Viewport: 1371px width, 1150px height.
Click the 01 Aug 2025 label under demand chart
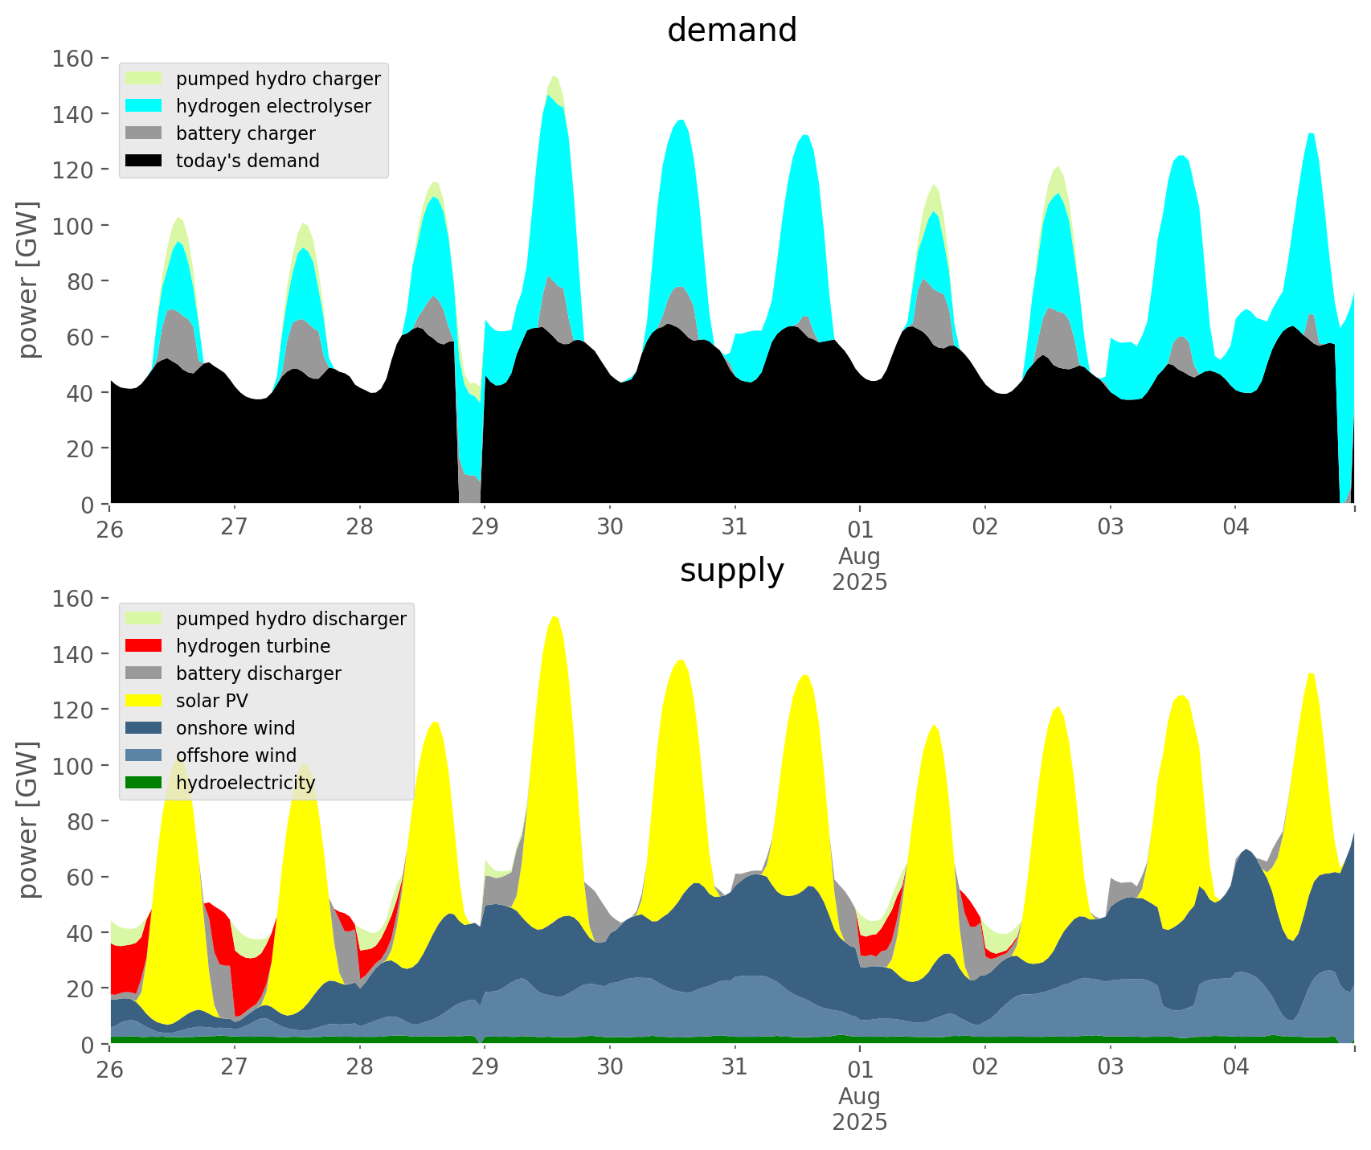pyautogui.click(x=859, y=555)
